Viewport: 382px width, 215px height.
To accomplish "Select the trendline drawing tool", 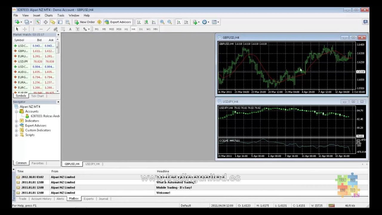I will (x=48, y=29).
